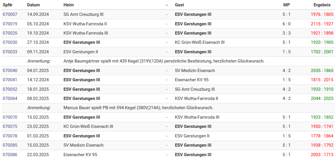Open match 070078 details
Image resolution: width=335 pixels, height=159 pixels.
10,136
